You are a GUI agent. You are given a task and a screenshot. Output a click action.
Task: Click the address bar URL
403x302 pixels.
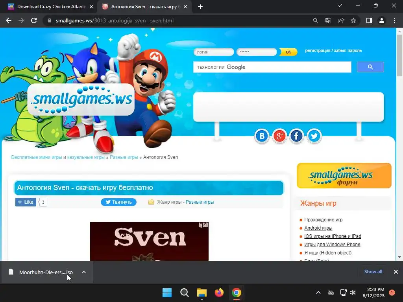pyautogui.click(x=115, y=20)
